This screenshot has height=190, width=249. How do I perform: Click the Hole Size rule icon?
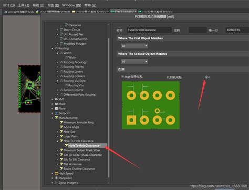61,132
